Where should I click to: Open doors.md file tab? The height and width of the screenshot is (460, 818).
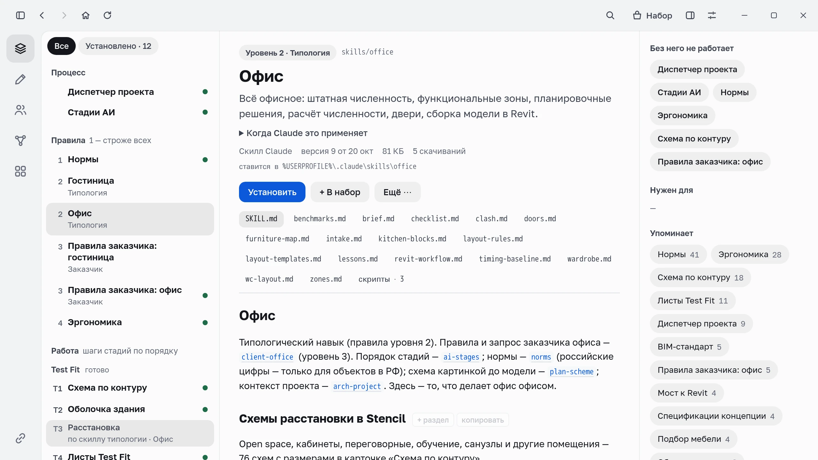540,219
